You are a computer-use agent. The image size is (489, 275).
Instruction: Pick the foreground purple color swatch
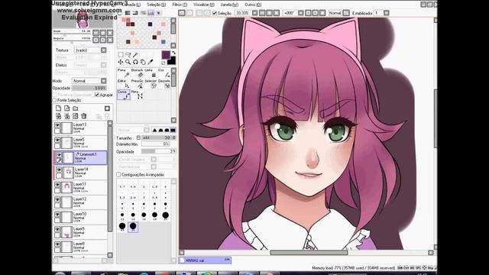166,55
